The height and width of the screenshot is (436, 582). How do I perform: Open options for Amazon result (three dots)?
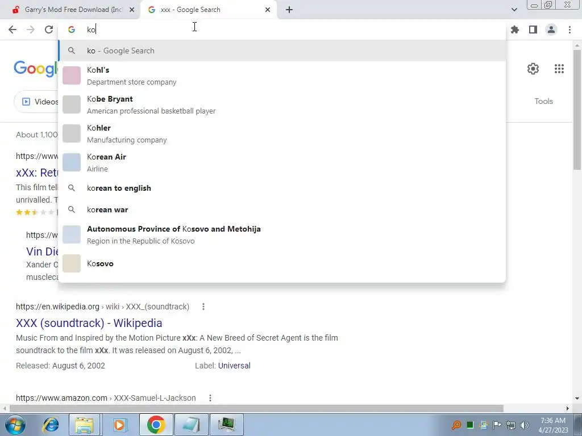[210, 398]
